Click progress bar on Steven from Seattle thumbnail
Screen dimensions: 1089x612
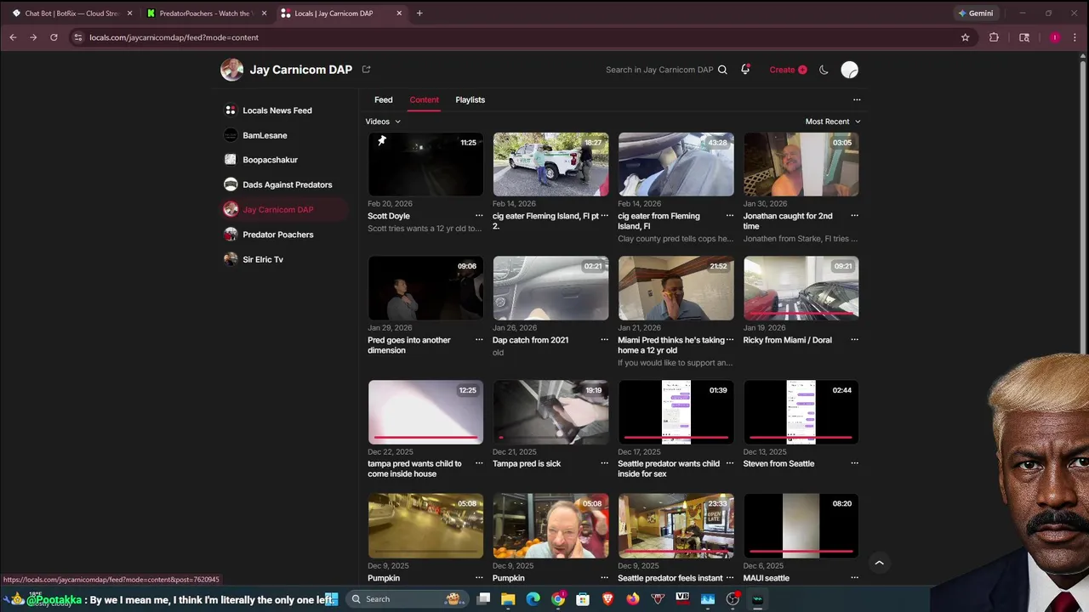(x=801, y=438)
